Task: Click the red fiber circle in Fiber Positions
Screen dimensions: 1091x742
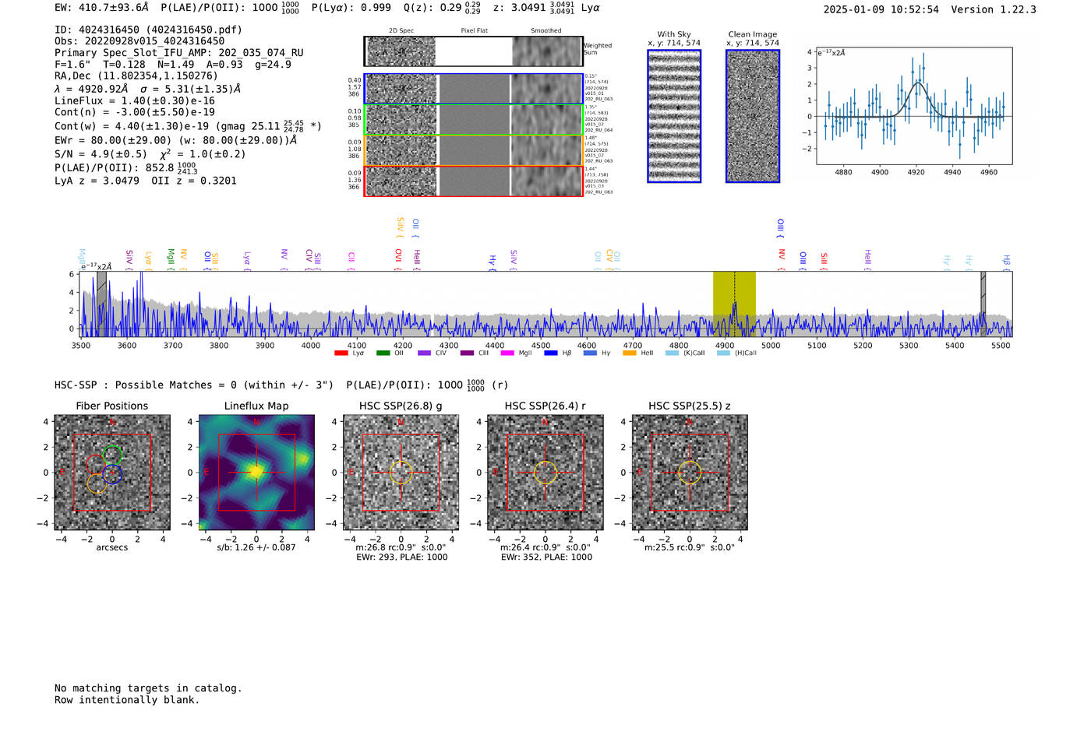Action: click(x=94, y=465)
